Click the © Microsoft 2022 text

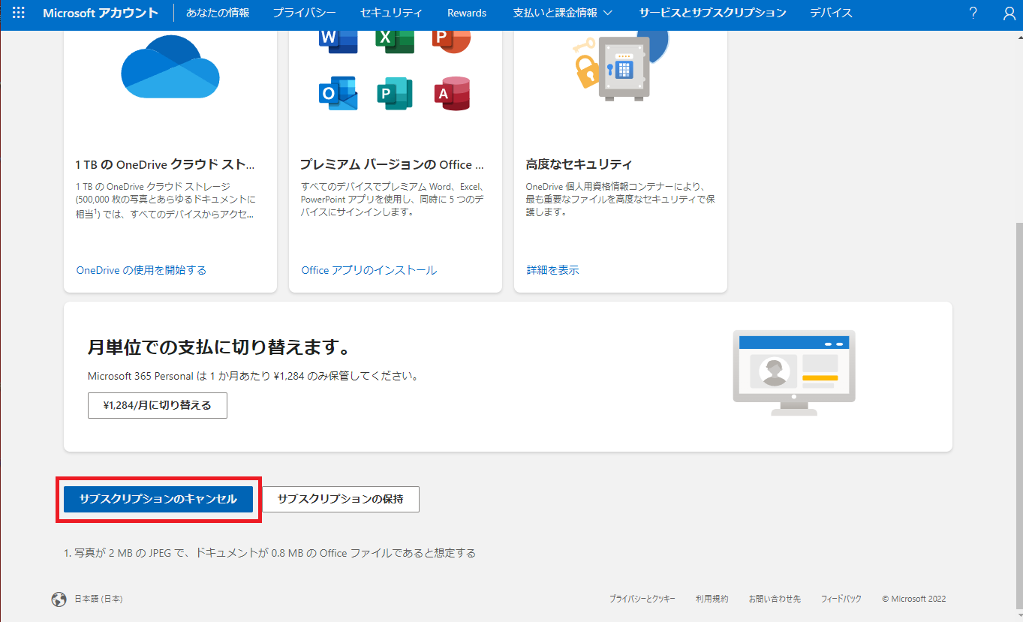pyautogui.click(x=913, y=599)
